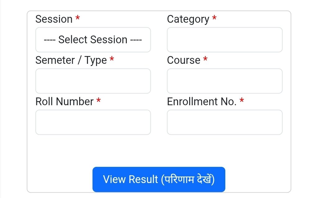
Task: Click the Semeter / Type label text
Action: coord(71,60)
